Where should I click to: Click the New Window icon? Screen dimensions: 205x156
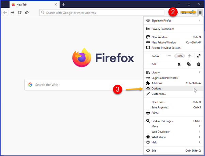click(x=148, y=37)
